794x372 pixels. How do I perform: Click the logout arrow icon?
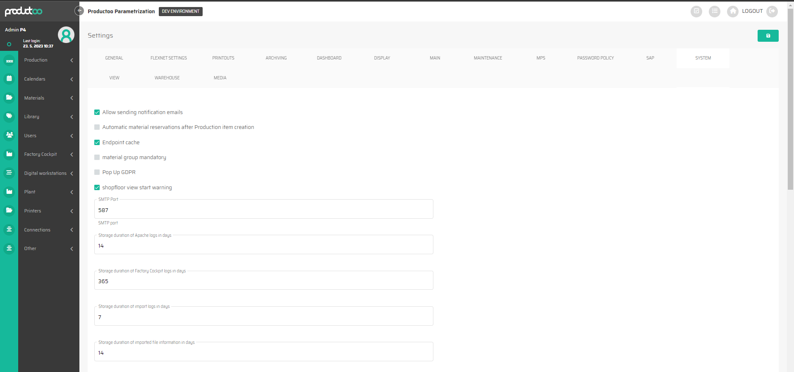pyautogui.click(x=772, y=11)
